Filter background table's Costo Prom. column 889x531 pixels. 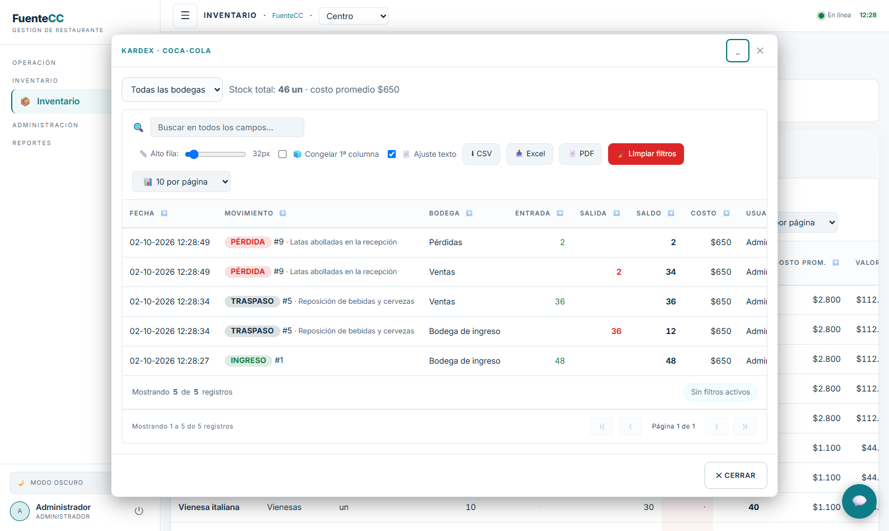836,263
